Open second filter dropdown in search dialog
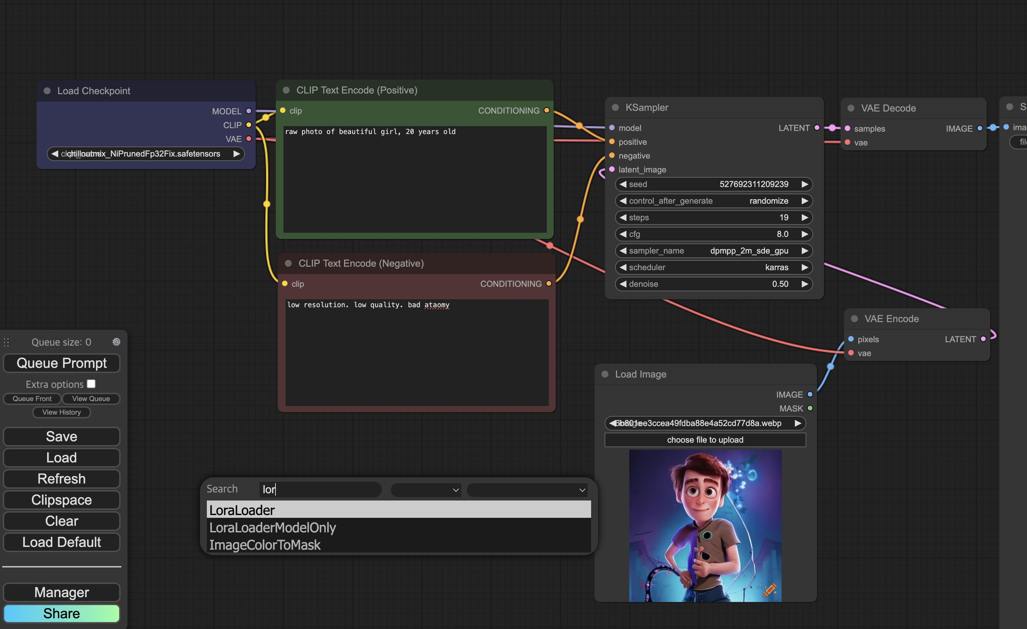 [527, 490]
